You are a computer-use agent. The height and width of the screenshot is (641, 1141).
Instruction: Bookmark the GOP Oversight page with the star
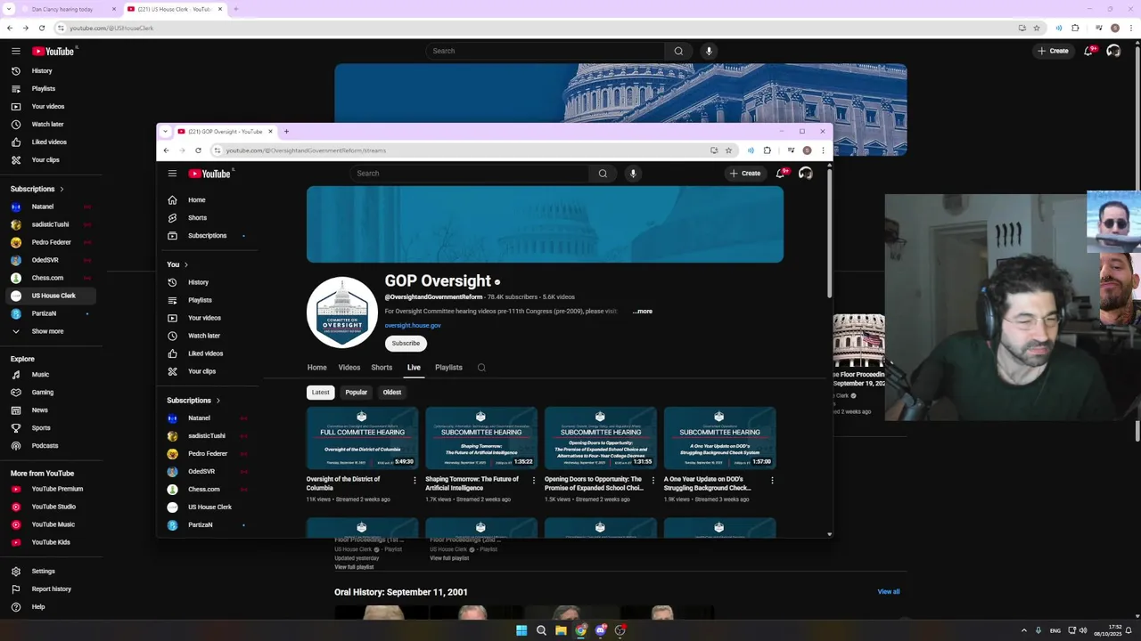coord(728,150)
